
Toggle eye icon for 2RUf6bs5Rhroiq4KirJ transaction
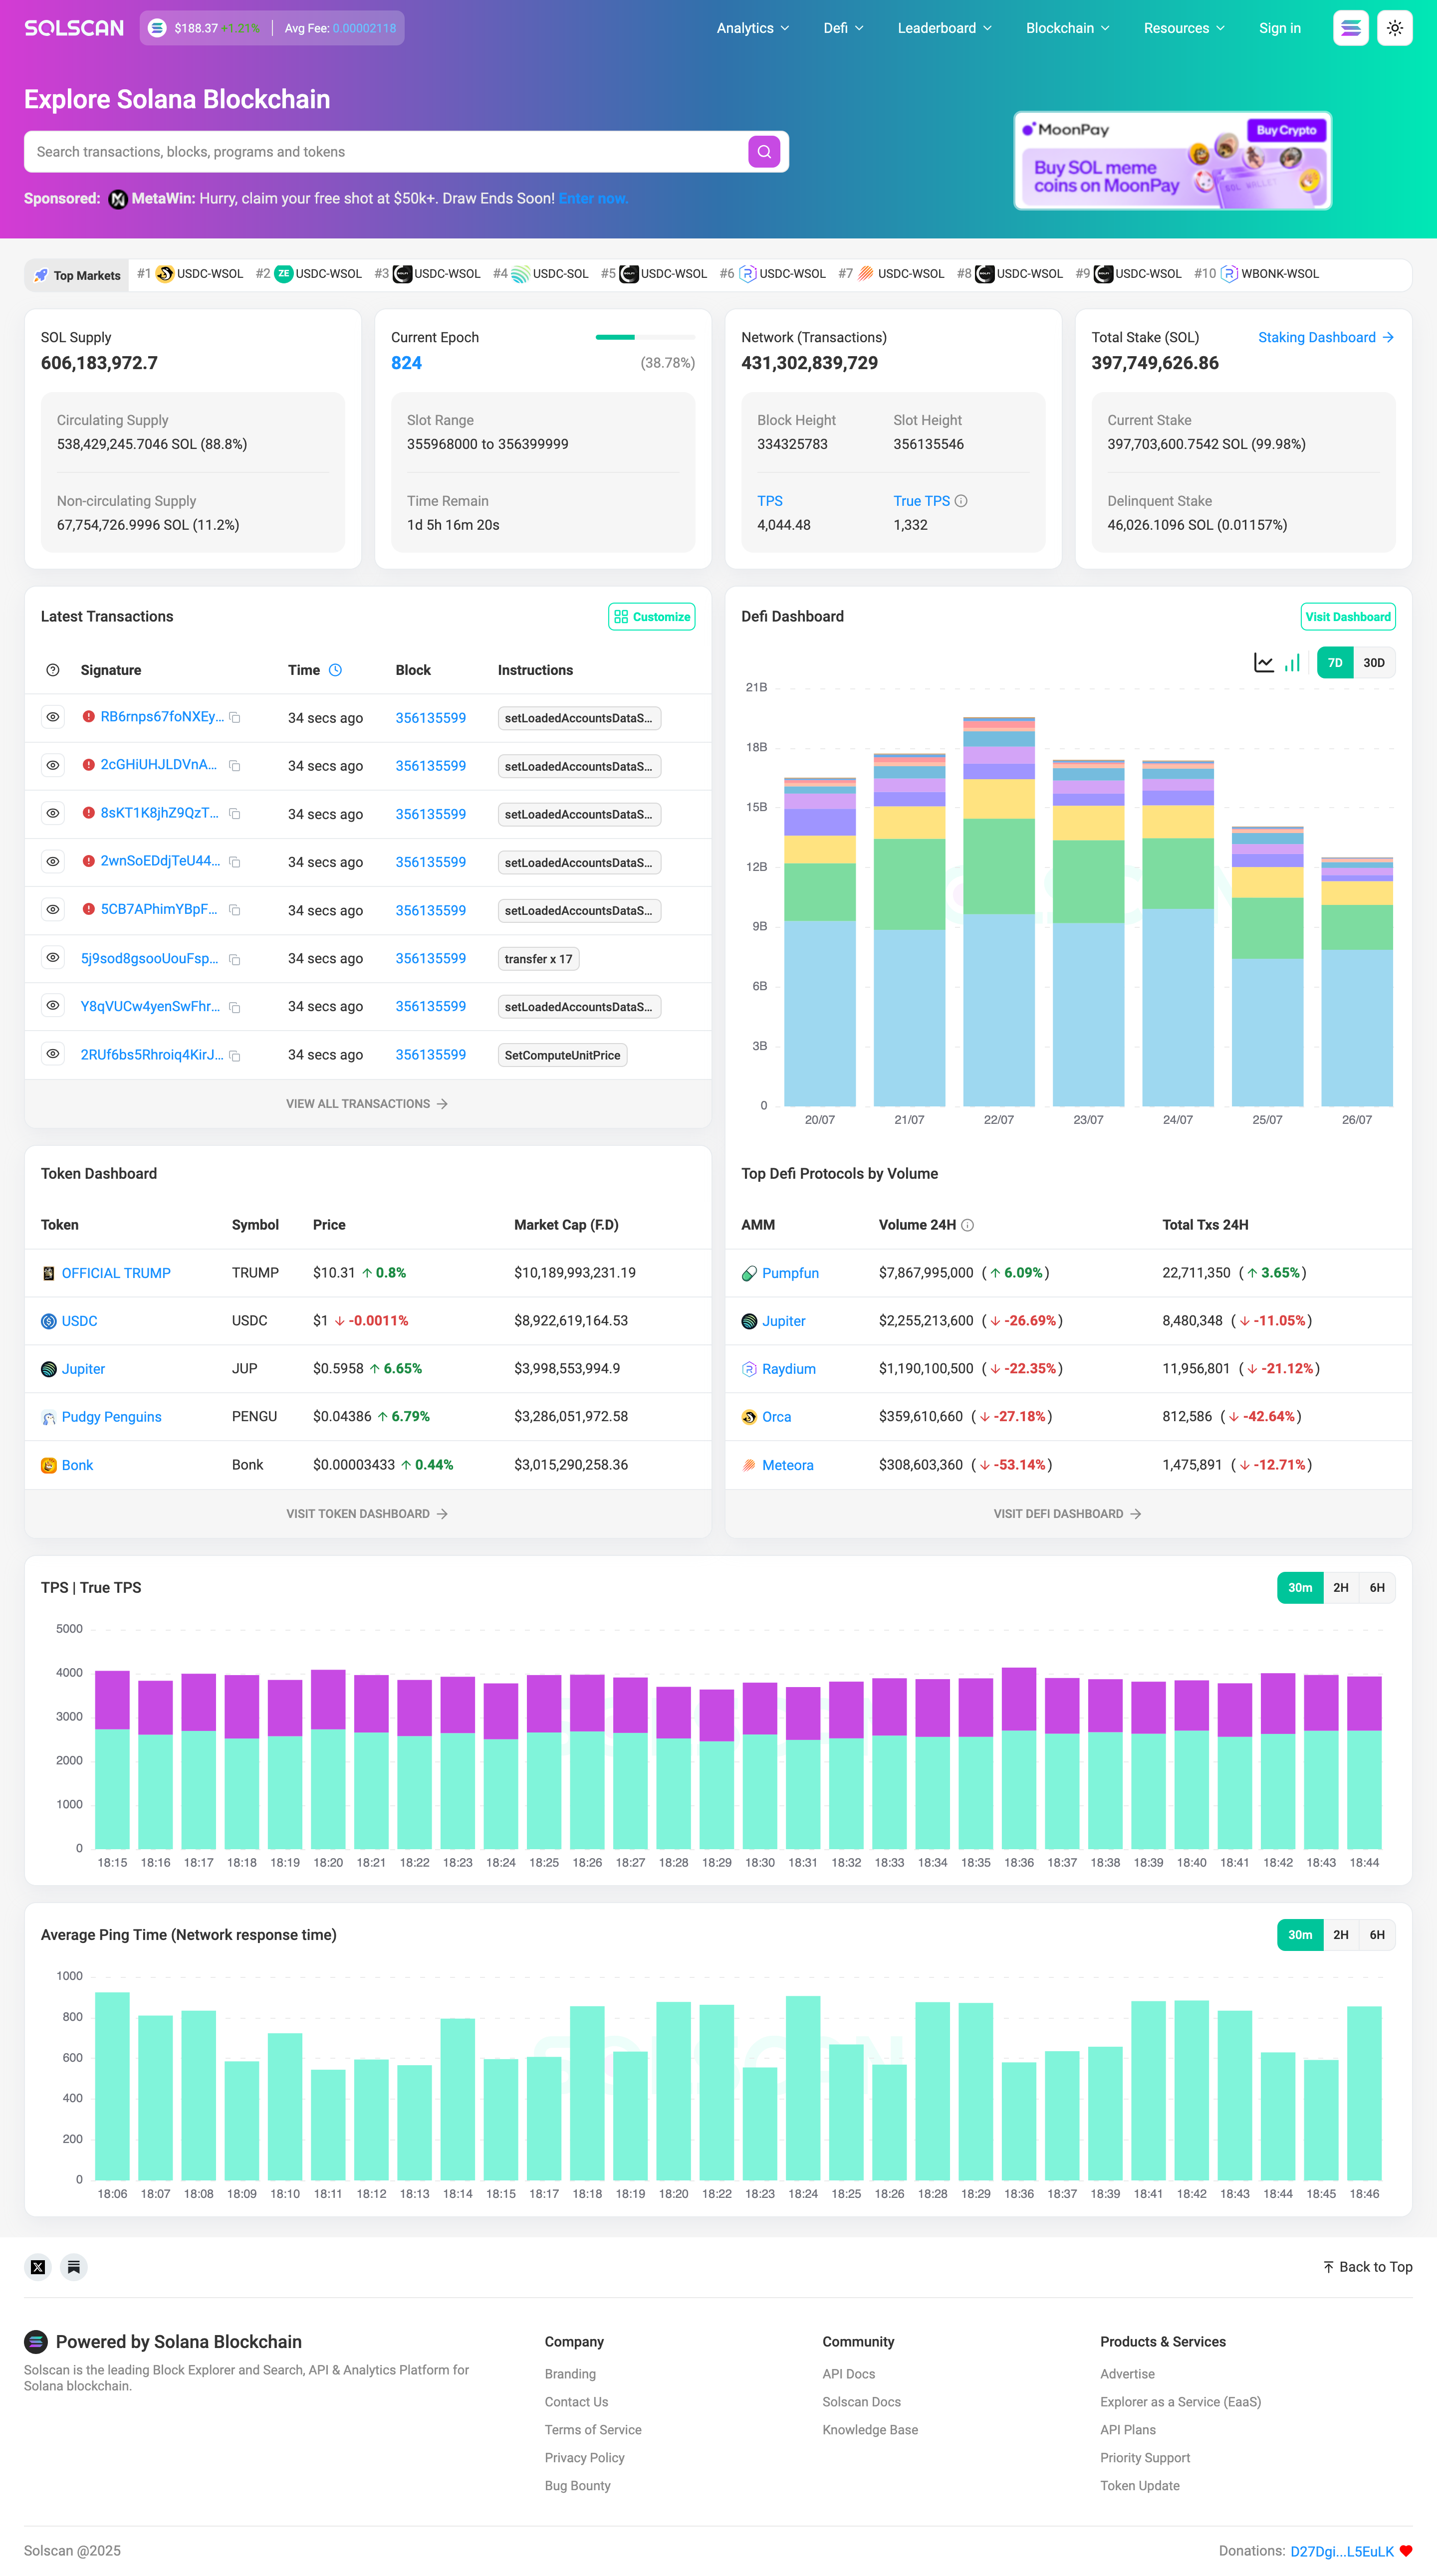[x=53, y=1054]
